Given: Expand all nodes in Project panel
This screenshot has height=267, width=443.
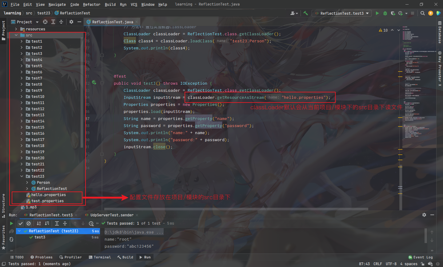Looking at the screenshot, I should 53,22.
